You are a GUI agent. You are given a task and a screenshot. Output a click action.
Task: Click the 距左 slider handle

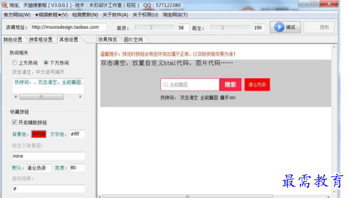click(222, 28)
